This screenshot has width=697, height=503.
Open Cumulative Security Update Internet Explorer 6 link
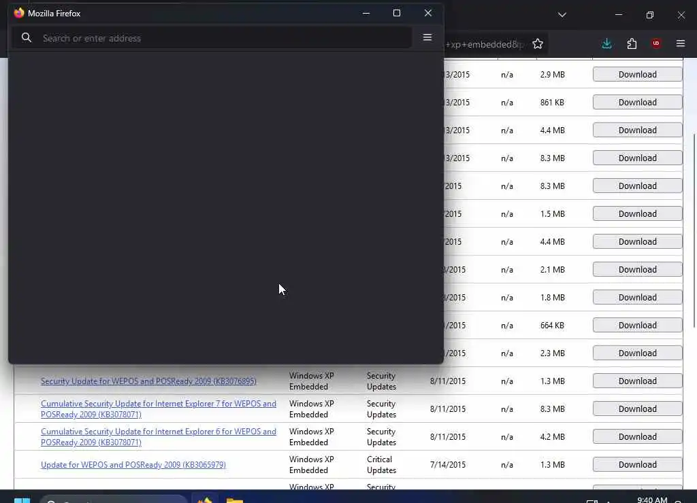tap(158, 437)
